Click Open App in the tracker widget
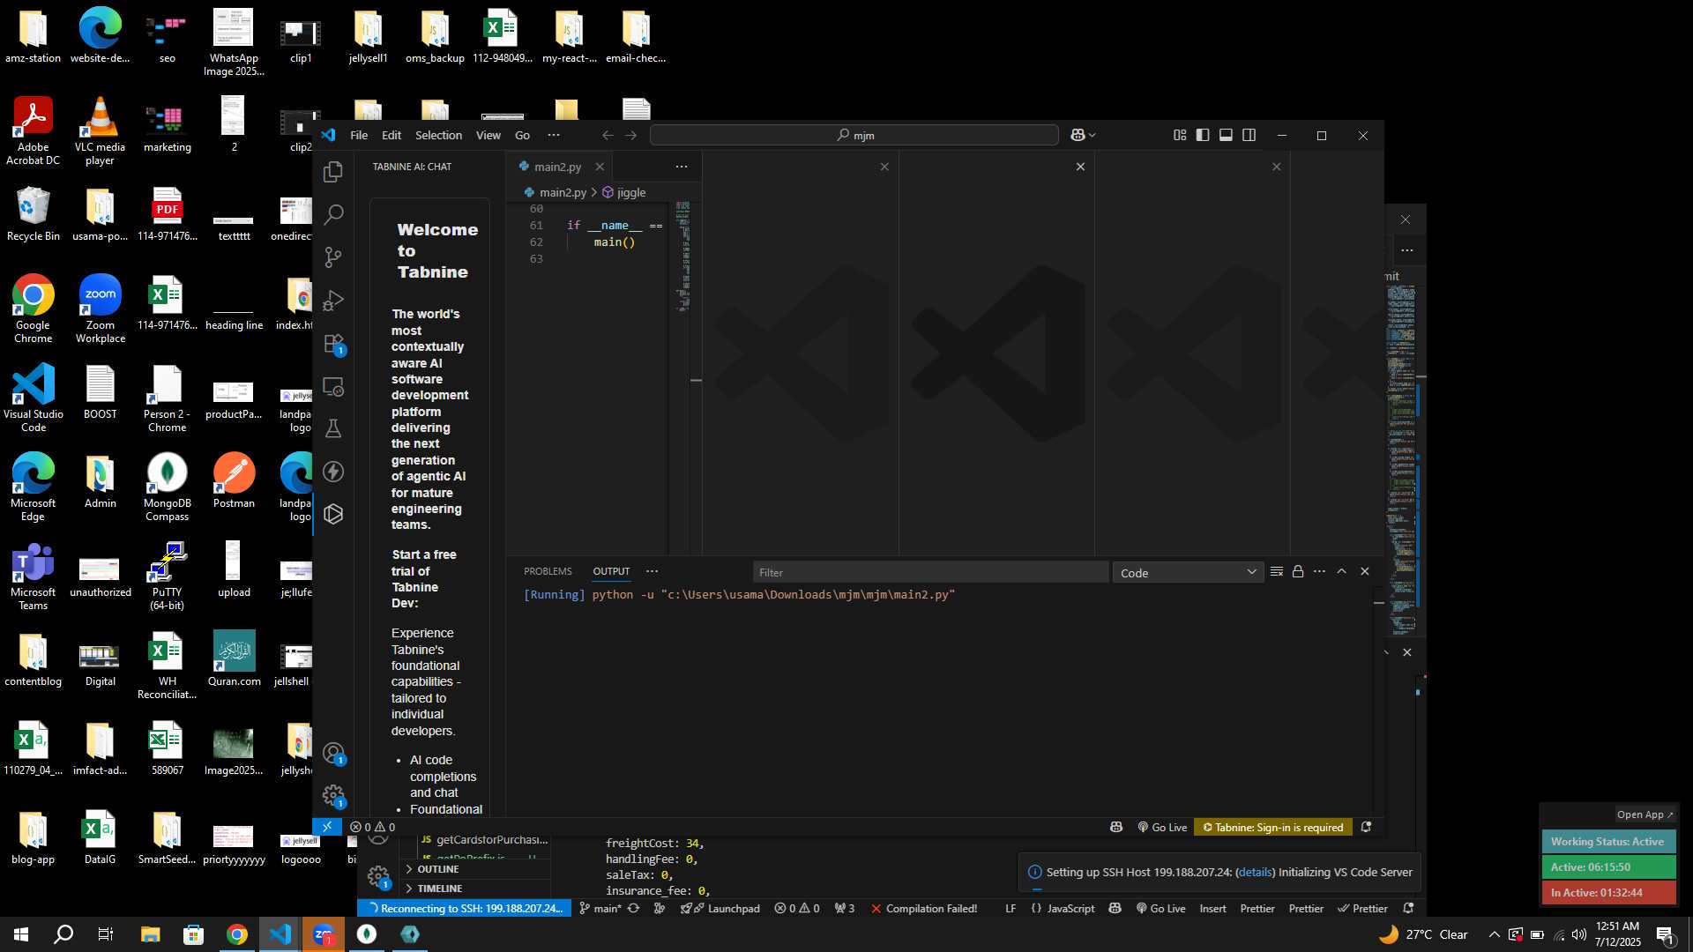Screen dimensions: 1693x952 [1645, 814]
